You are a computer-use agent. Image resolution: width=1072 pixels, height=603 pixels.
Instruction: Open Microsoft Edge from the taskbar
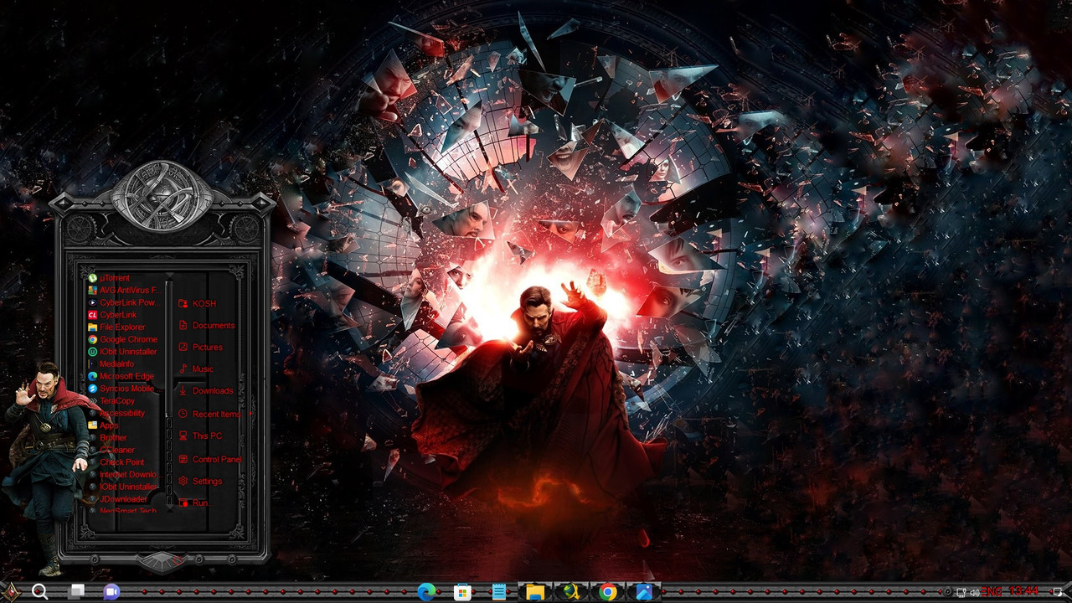426,592
